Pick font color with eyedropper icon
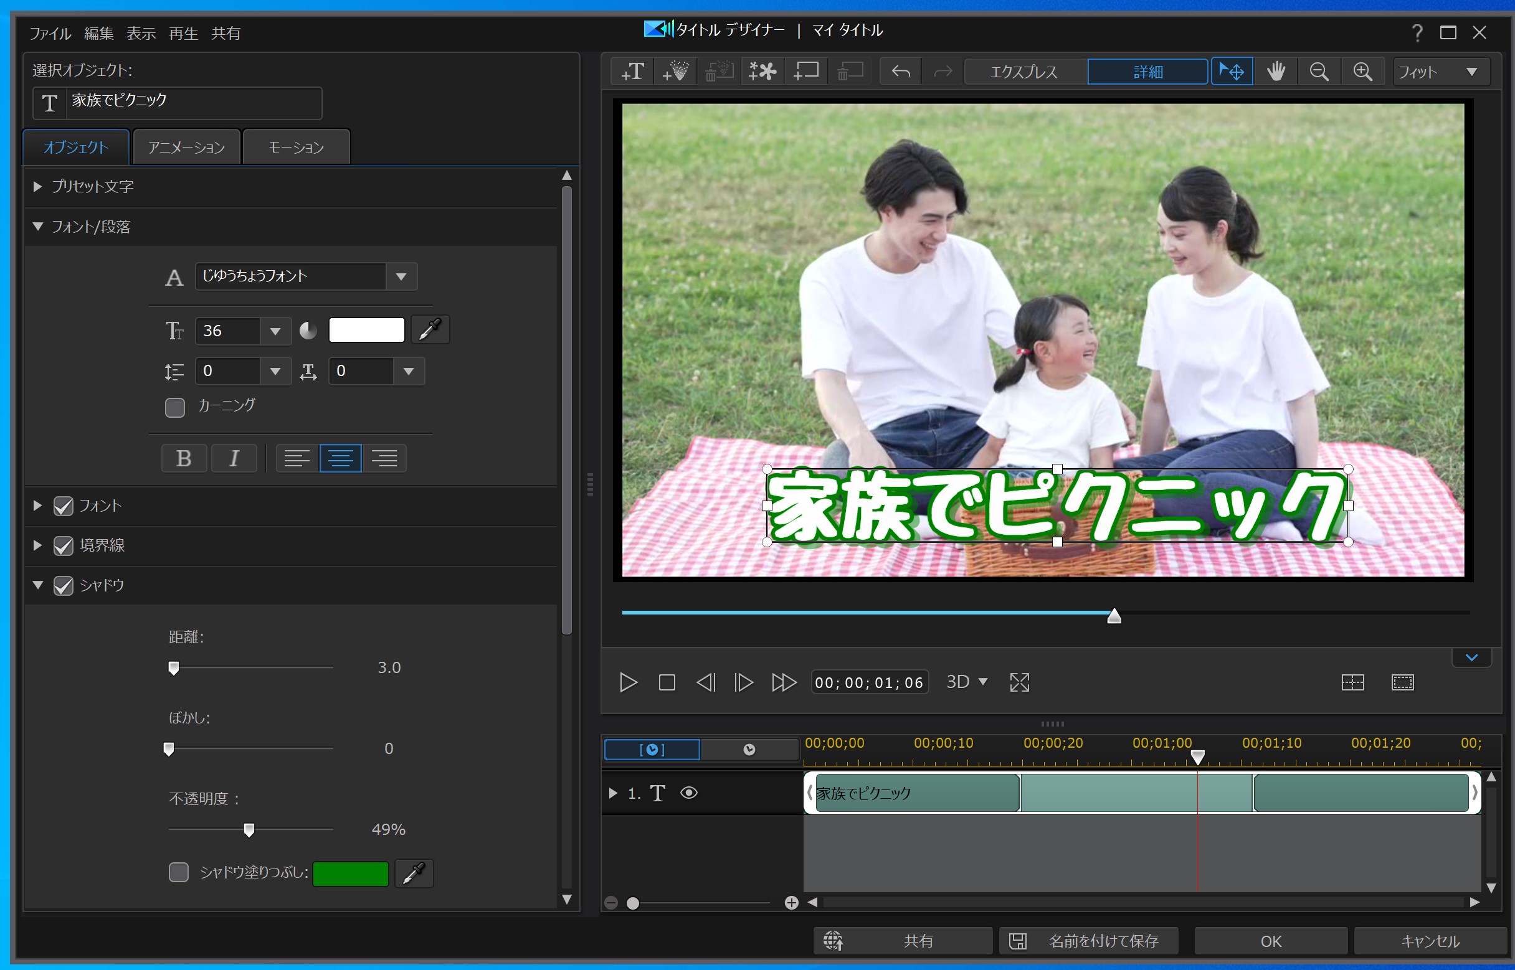The image size is (1515, 970). 430,329
